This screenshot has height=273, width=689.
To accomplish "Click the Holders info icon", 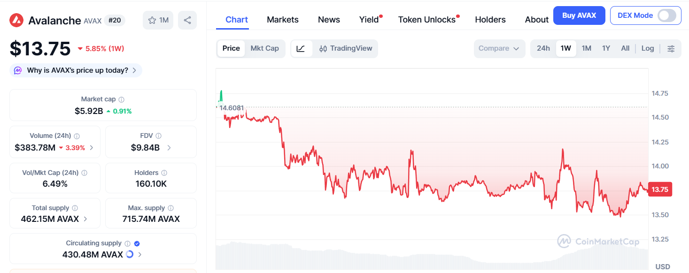I will point(164,173).
